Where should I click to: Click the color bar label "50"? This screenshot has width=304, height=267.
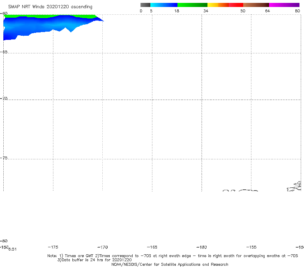(243, 11)
